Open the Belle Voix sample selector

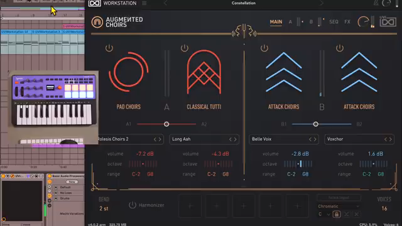click(x=284, y=139)
